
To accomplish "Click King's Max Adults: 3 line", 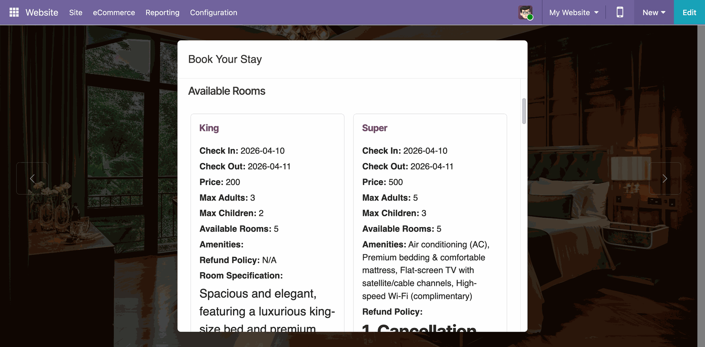I will coord(227,198).
